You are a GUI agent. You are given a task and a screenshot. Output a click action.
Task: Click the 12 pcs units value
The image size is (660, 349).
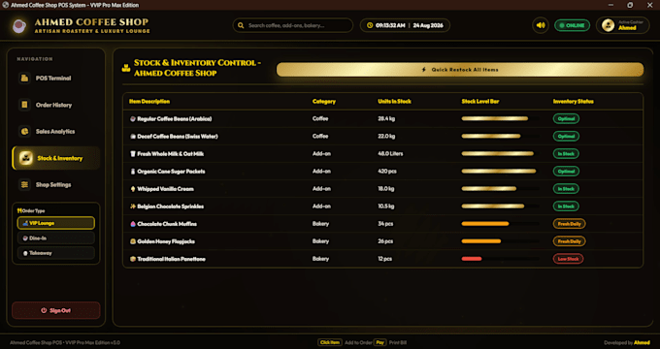384,259
